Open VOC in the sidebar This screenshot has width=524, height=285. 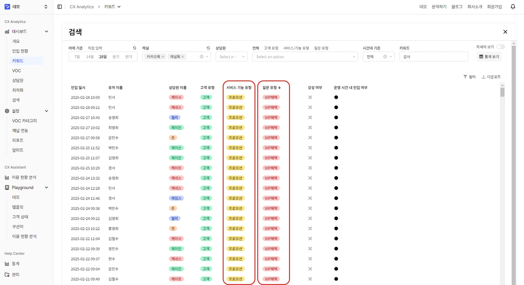pos(17,70)
